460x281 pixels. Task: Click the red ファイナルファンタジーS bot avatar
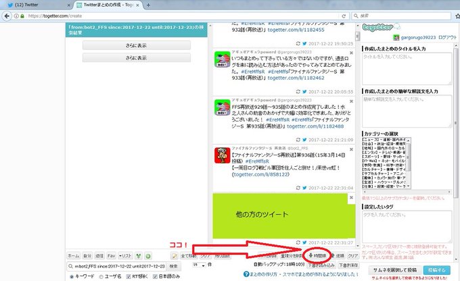click(x=222, y=155)
